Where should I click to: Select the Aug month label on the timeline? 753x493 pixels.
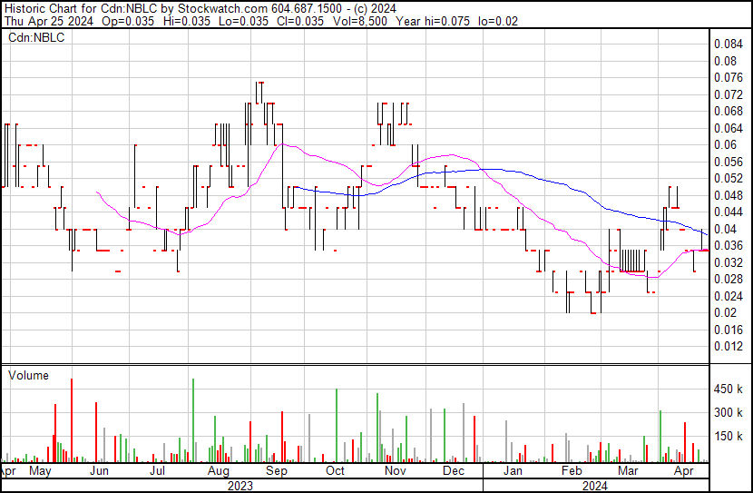pos(218,471)
